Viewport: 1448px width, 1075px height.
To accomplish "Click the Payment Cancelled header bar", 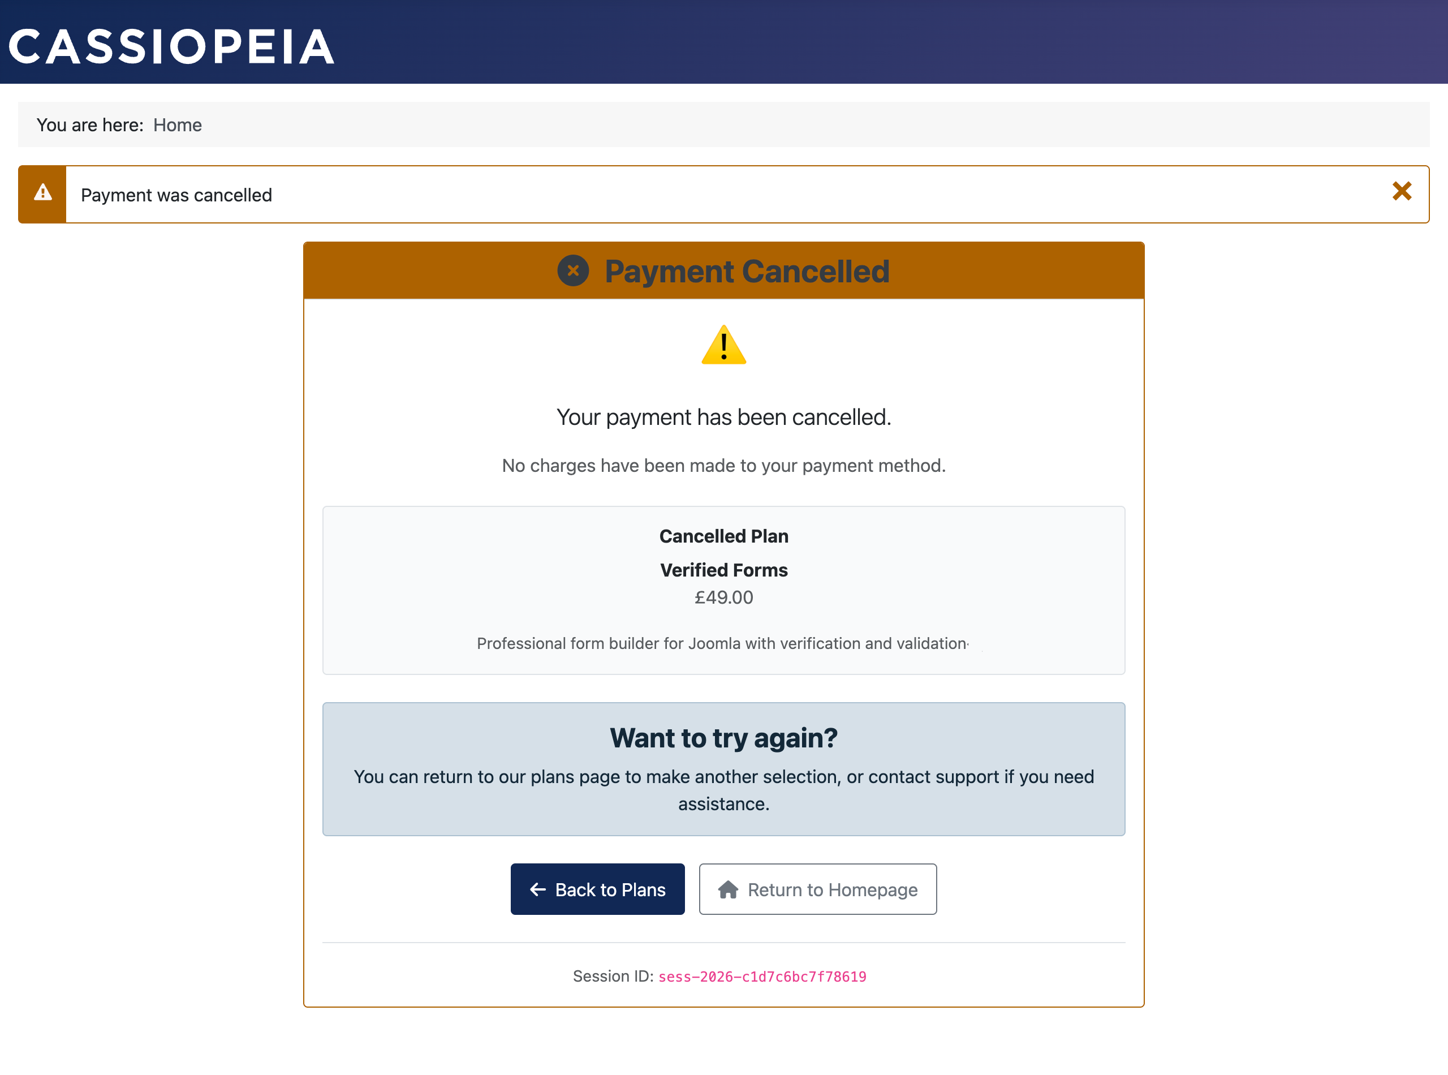I will pyautogui.click(x=723, y=270).
